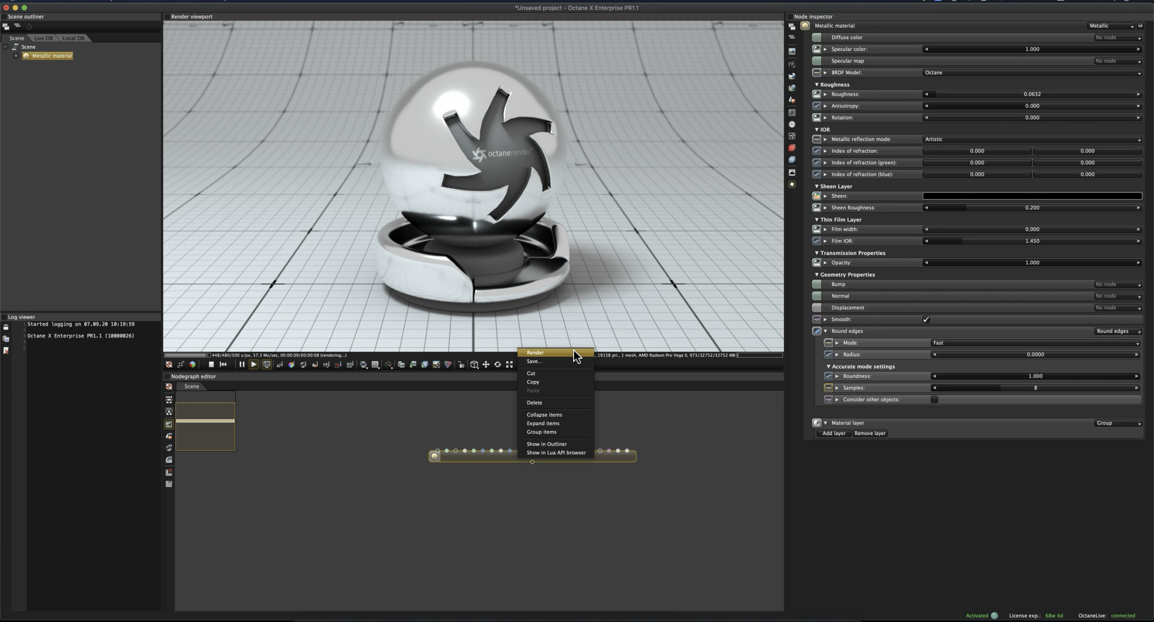Click the restart render icon
The image size is (1154, 622).
[223, 365]
